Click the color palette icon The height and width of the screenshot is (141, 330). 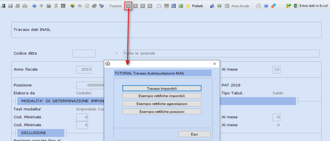coord(219,6)
